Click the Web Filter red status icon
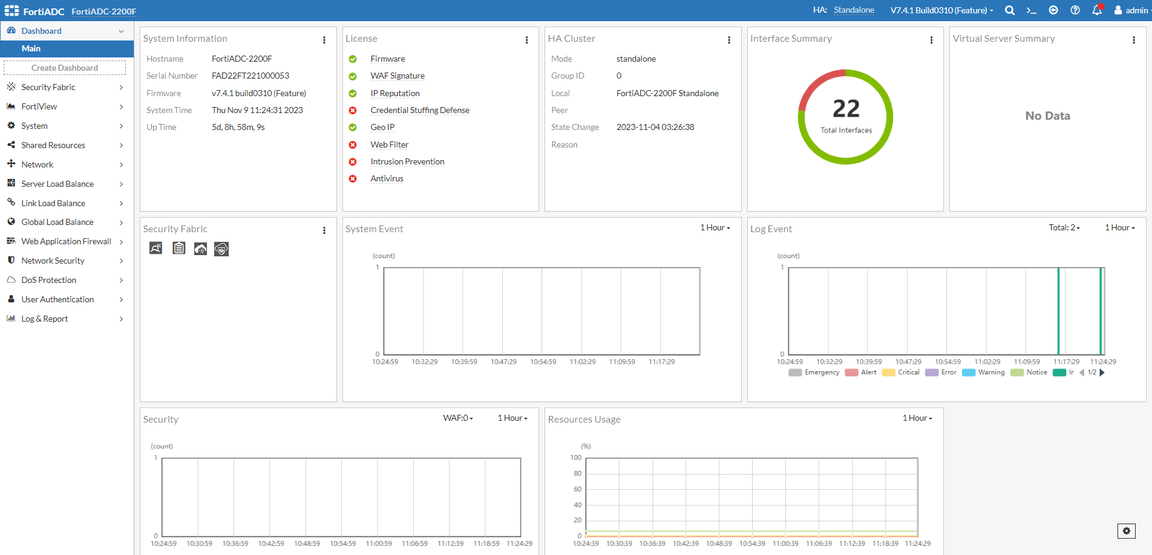 (353, 145)
